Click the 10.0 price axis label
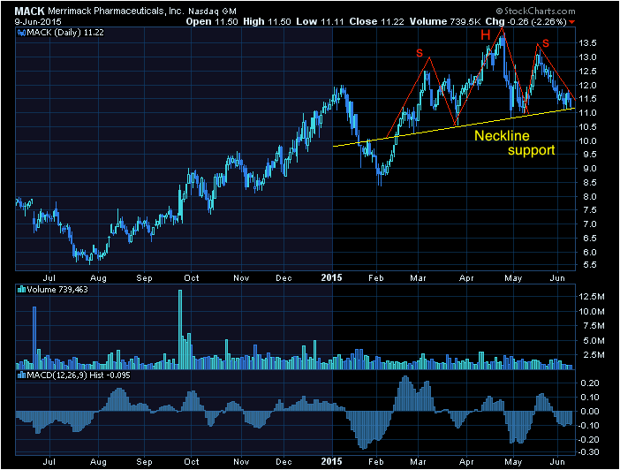The height and width of the screenshot is (470, 620). pyautogui.click(x=587, y=140)
